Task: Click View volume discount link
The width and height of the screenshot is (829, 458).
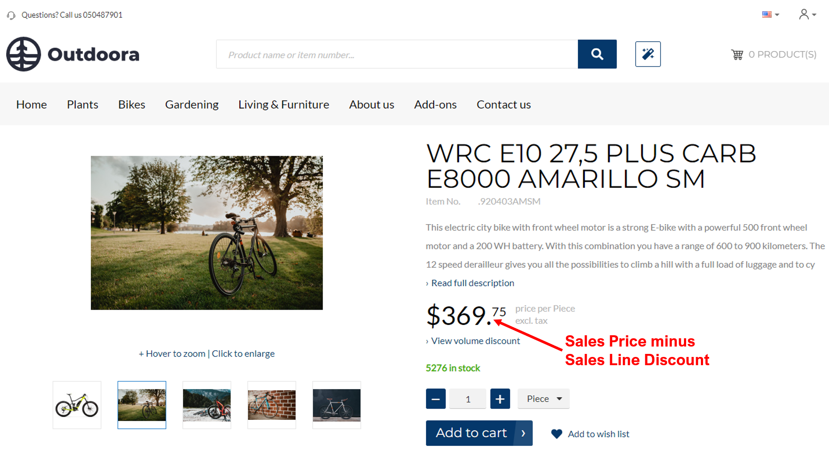Action: tap(475, 341)
